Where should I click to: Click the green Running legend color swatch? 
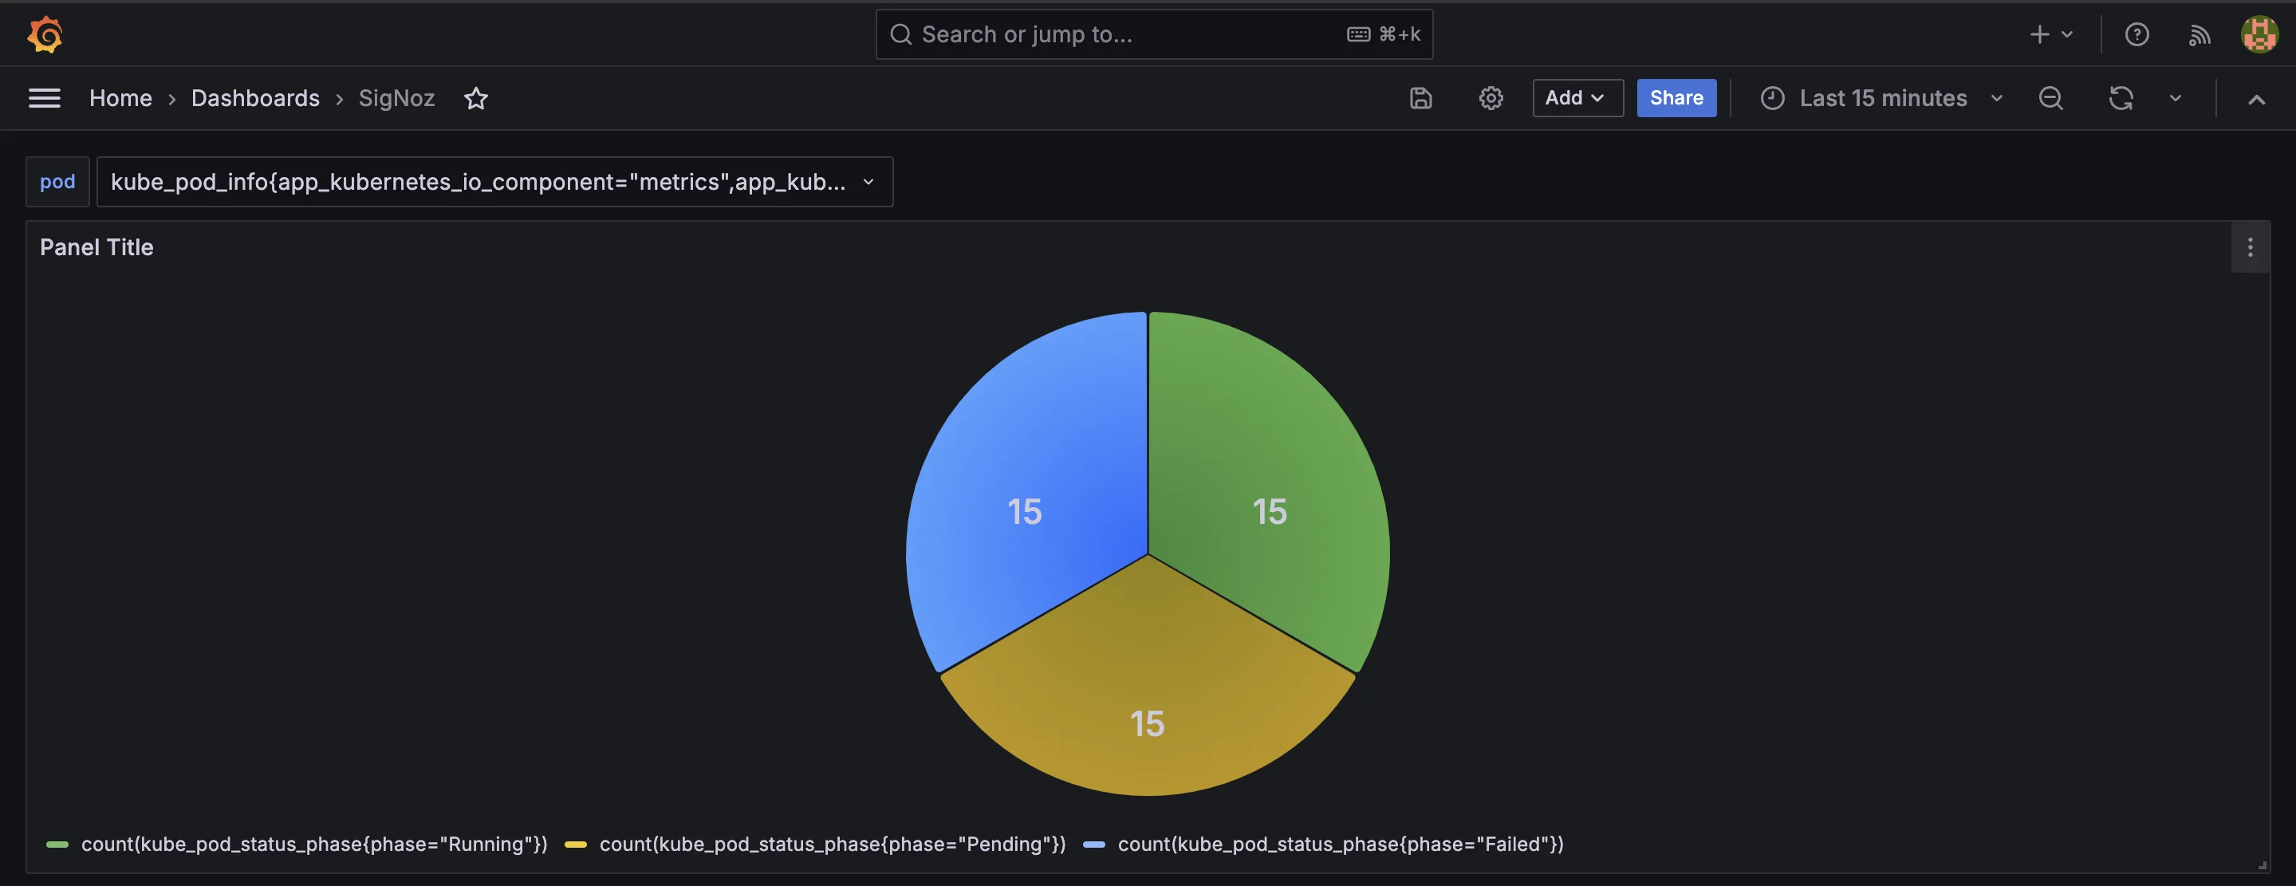click(57, 844)
